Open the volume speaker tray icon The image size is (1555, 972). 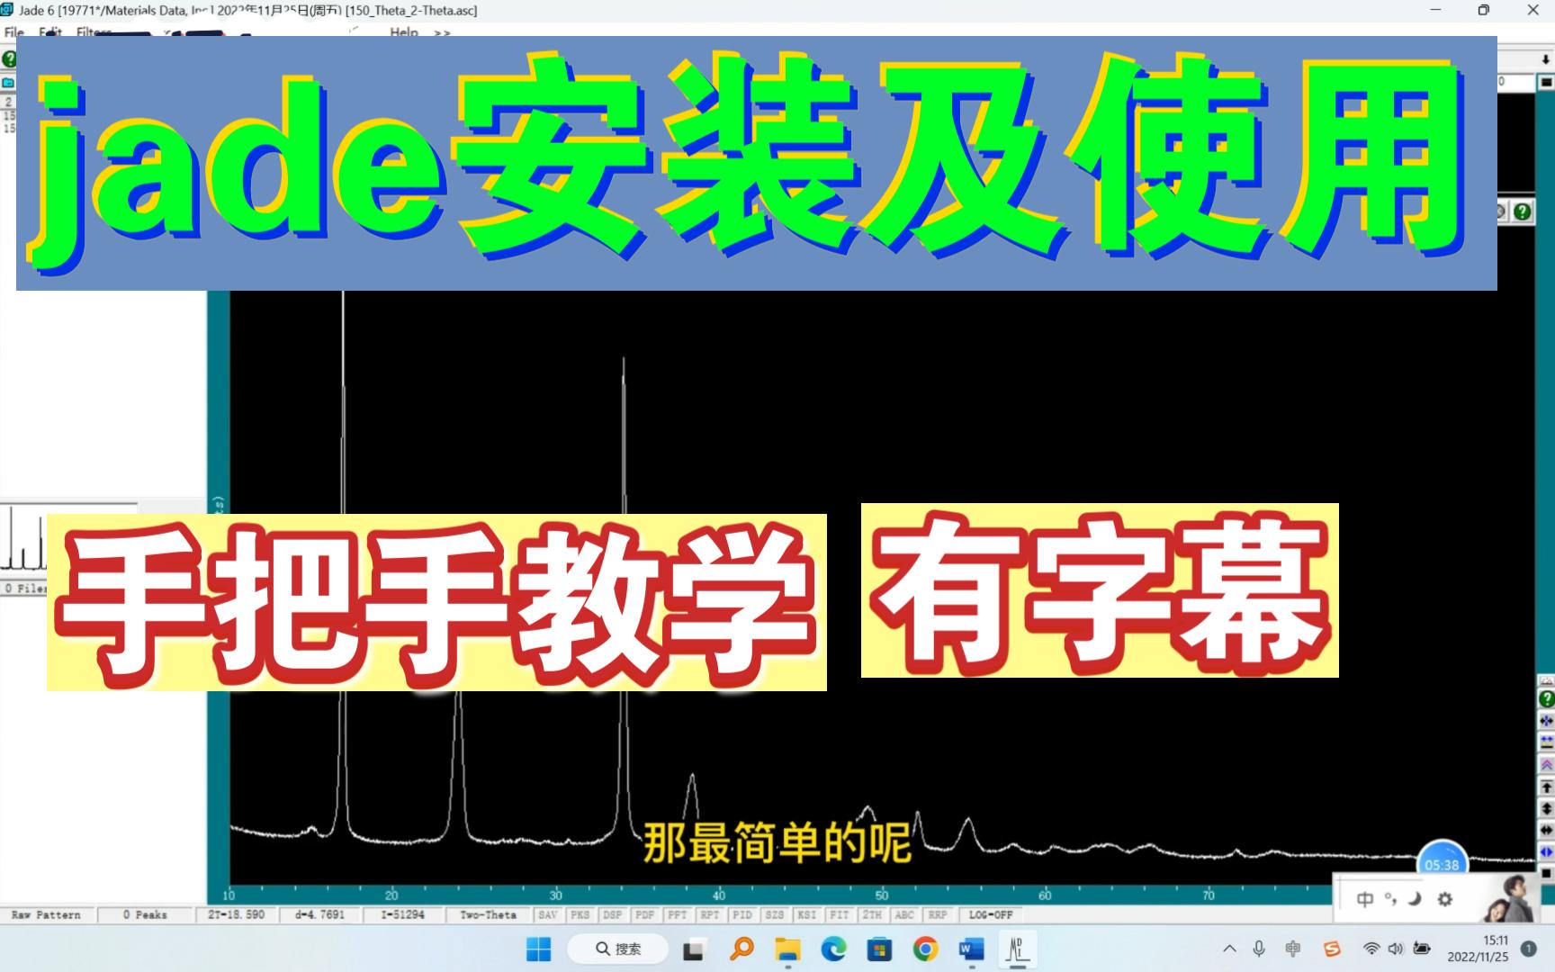[1396, 949]
